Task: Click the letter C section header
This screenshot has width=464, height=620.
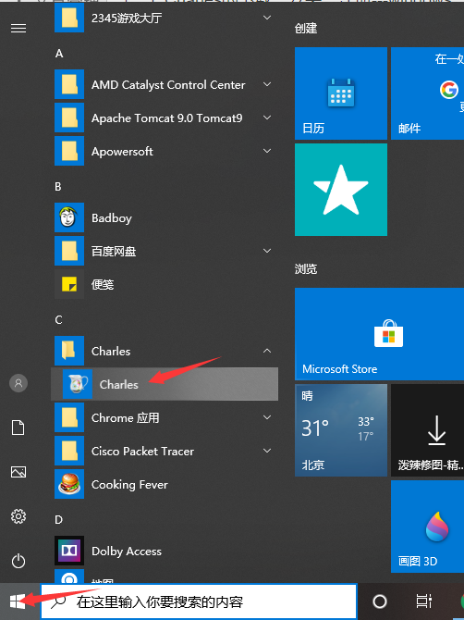Action: [58, 319]
